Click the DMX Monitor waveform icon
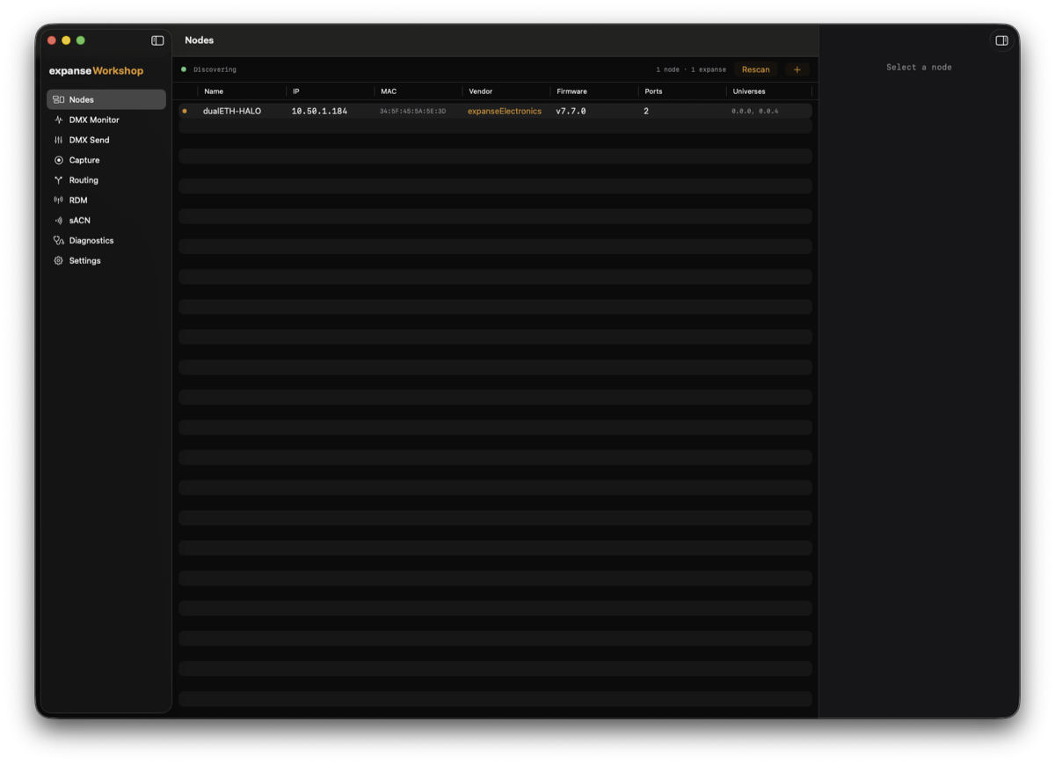The height and width of the screenshot is (765, 1055). 58,120
